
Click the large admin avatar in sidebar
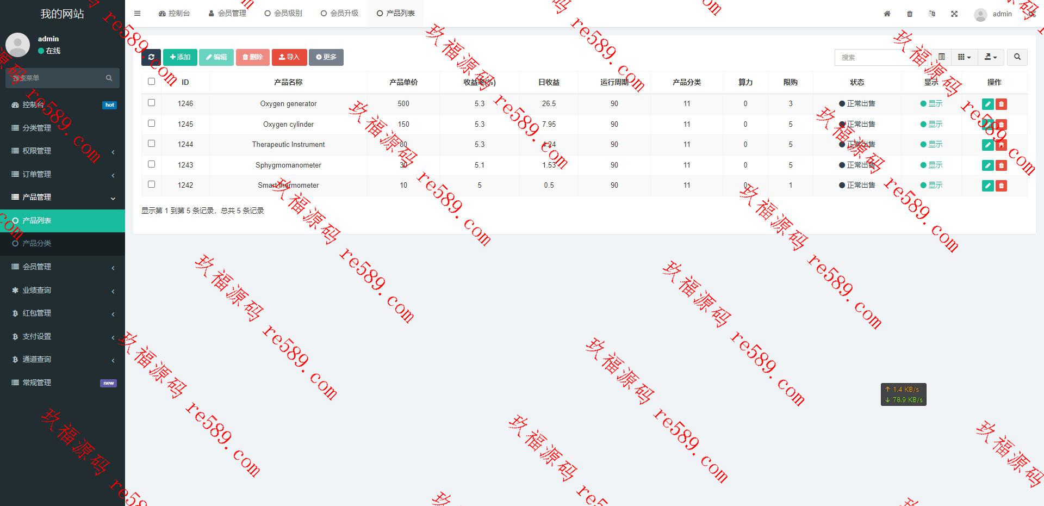(17, 45)
